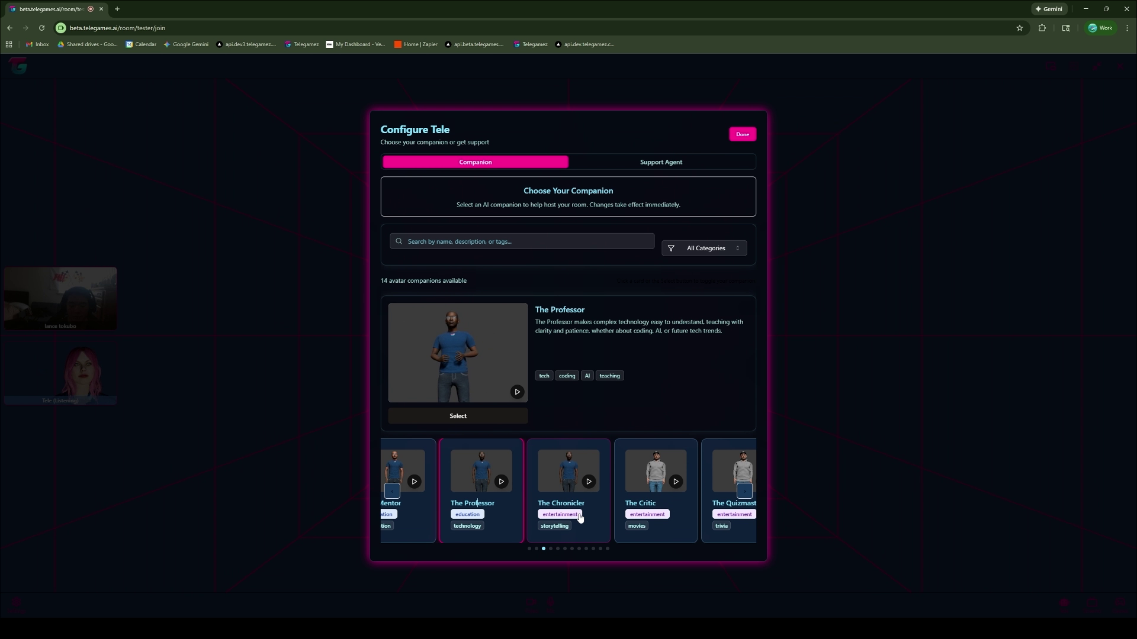This screenshot has height=639, width=1137.
Task: Click the Telegamez logo in the top-left corner
Action: pyautogui.click(x=18, y=65)
